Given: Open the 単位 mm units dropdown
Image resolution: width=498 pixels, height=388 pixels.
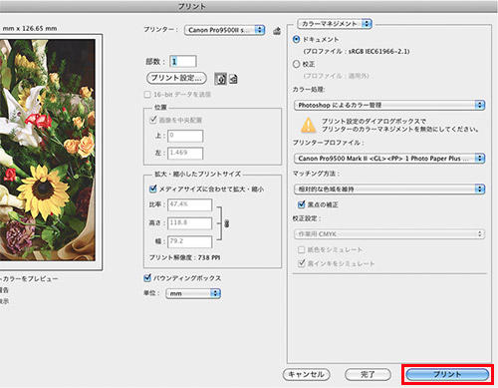Looking at the screenshot, I should click(x=193, y=293).
